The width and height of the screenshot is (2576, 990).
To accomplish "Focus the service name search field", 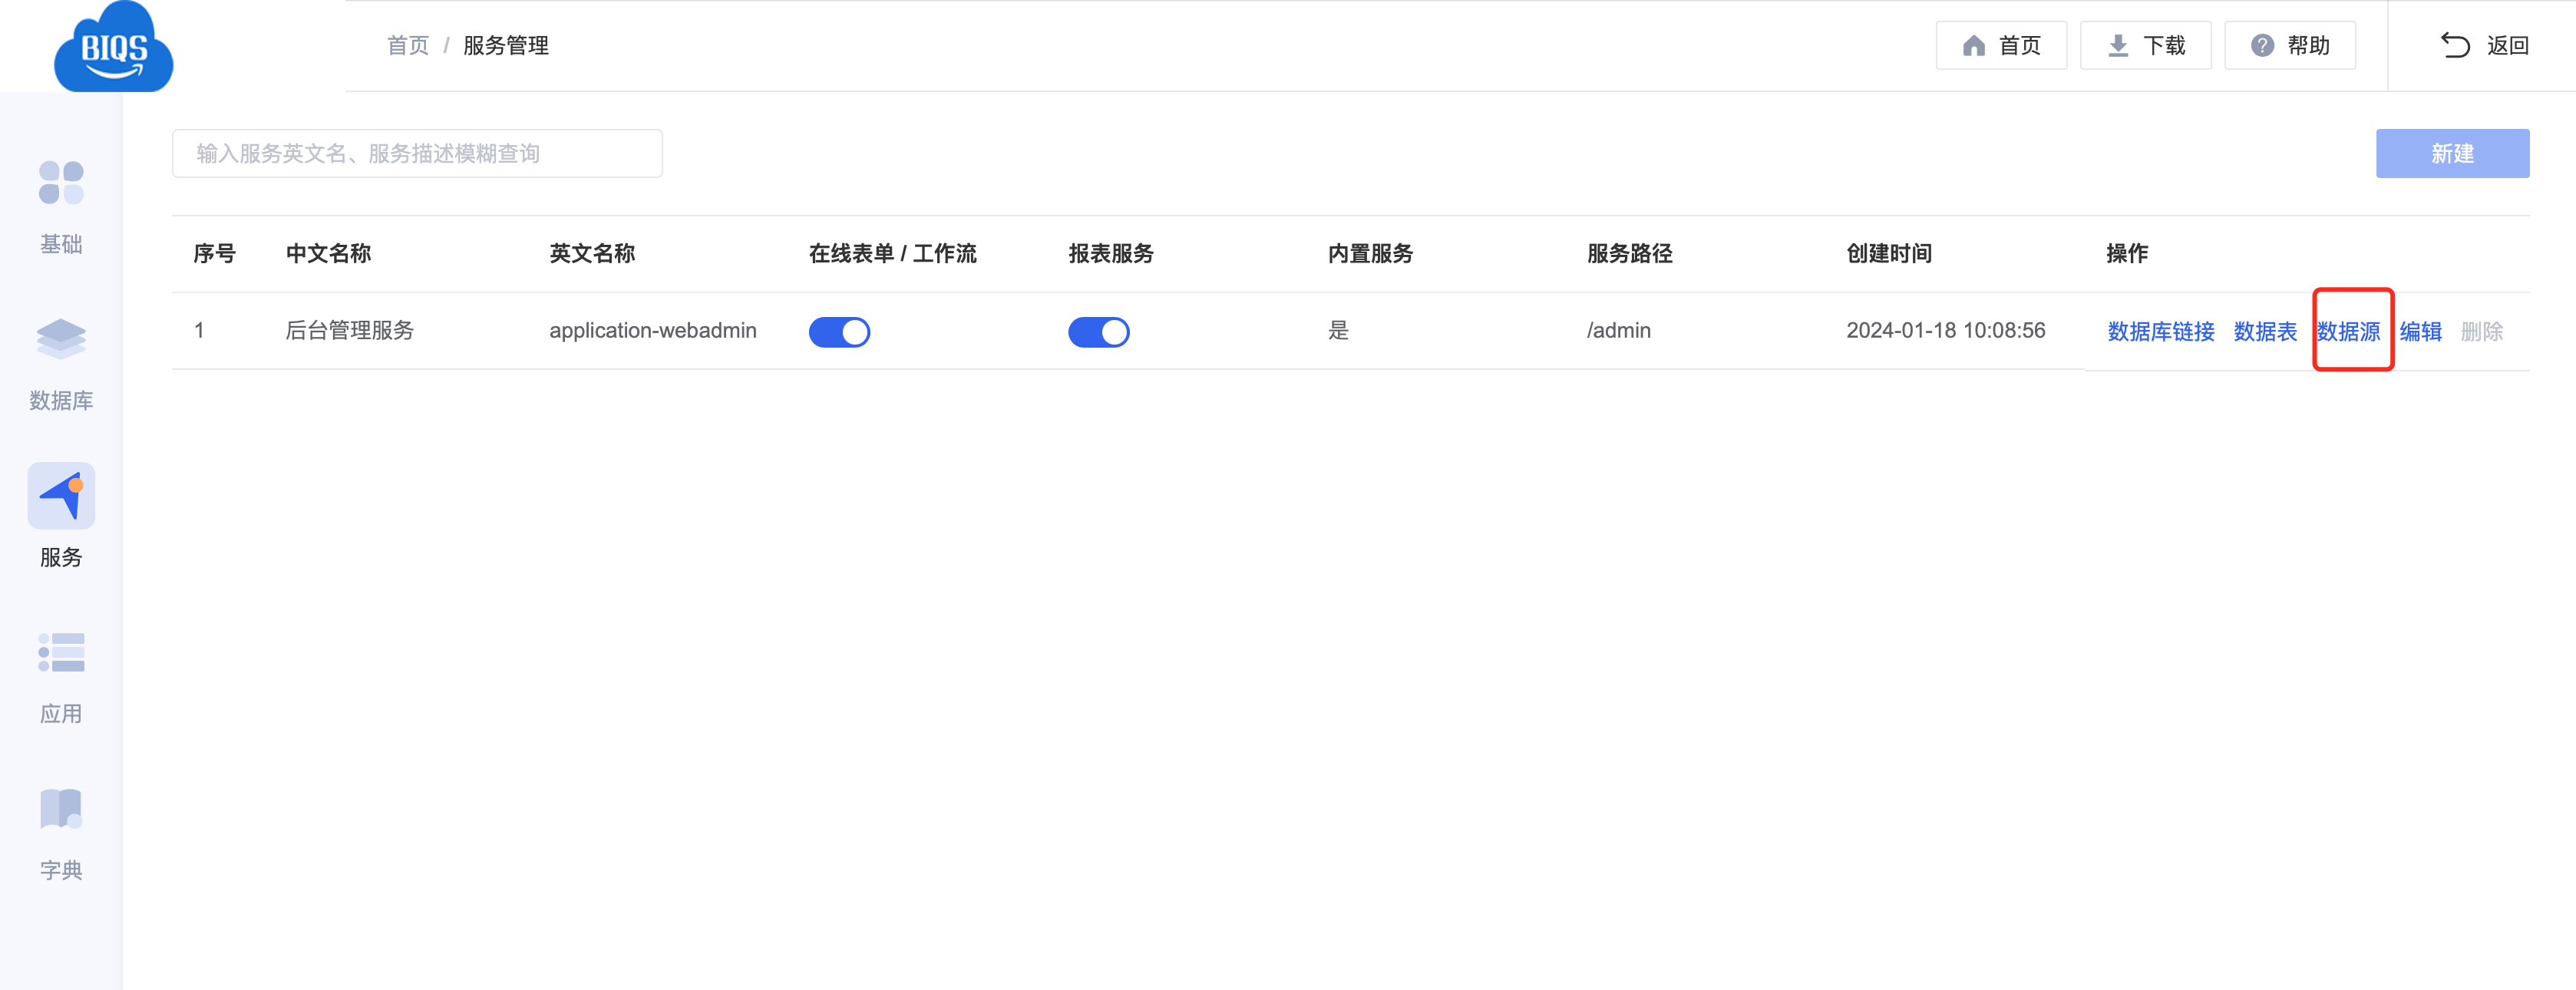I will click(417, 154).
